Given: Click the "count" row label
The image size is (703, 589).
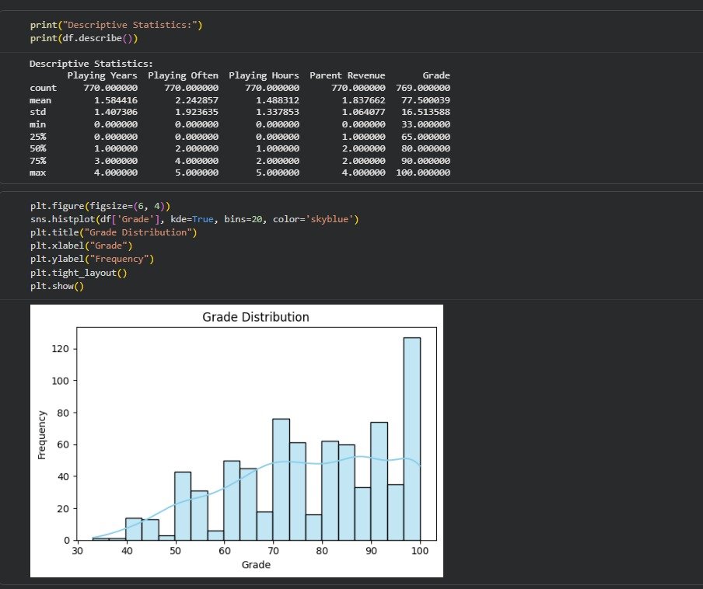Looking at the screenshot, I should point(43,88).
